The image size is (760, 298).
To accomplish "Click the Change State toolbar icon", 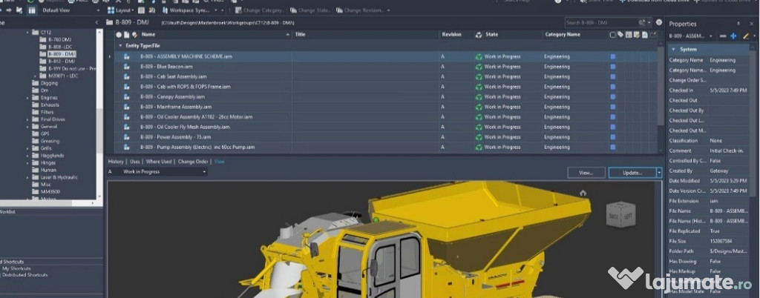I will 294,10.
